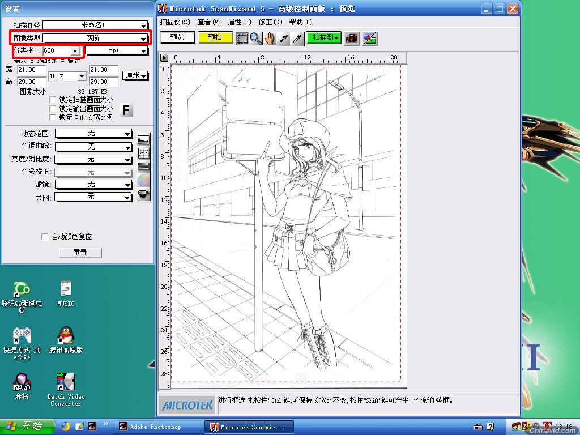Open Batch Video Converter desktop icon

tap(66, 390)
